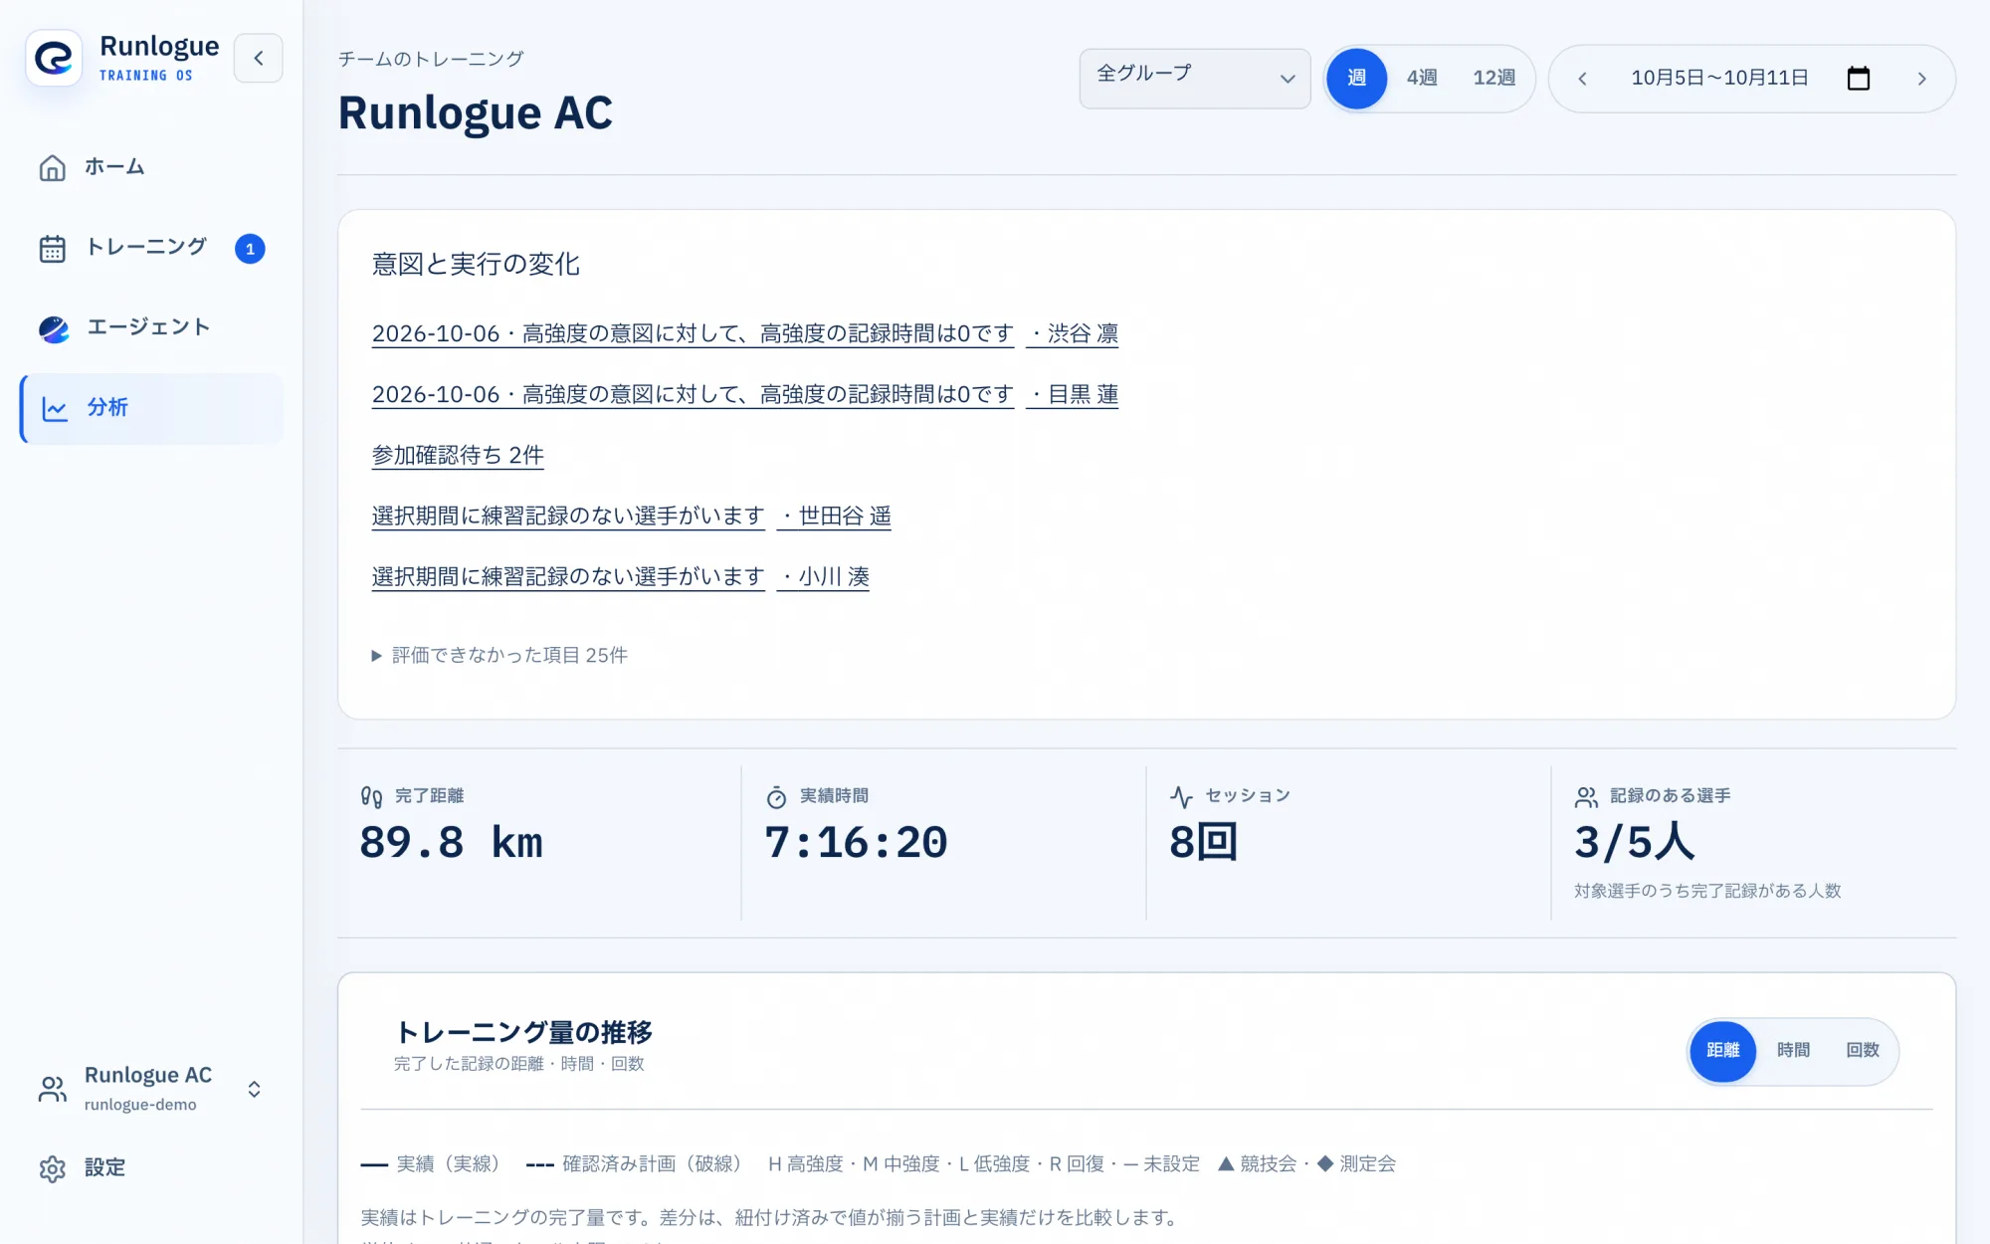Open the 参加確認待ち 2件 link
The image size is (1990, 1244).
click(458, 455)
